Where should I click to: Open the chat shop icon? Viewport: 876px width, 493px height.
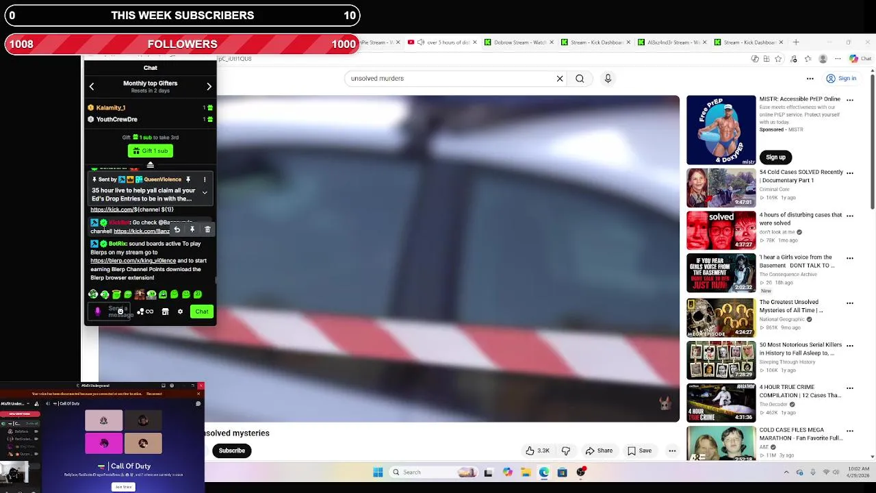(165, 312)
